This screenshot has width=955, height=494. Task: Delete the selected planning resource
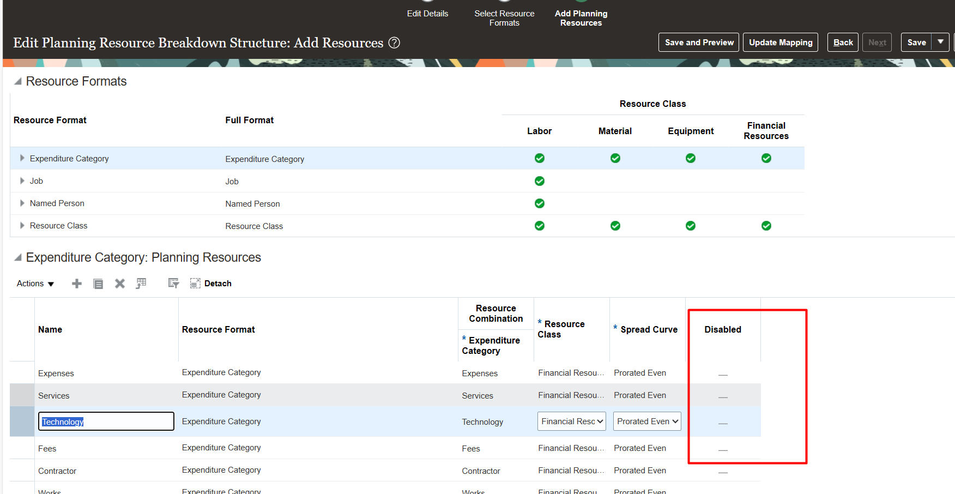119,283
